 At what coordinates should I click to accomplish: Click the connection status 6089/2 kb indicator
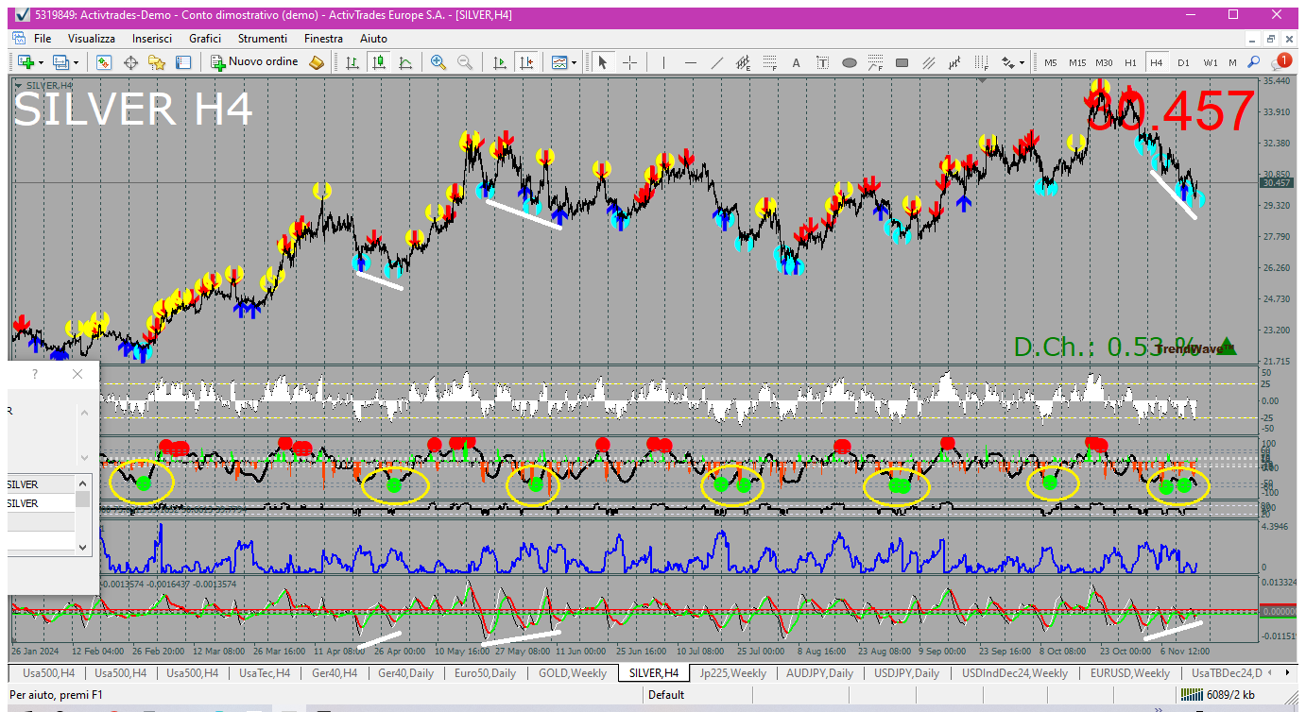pos(1218,695)
